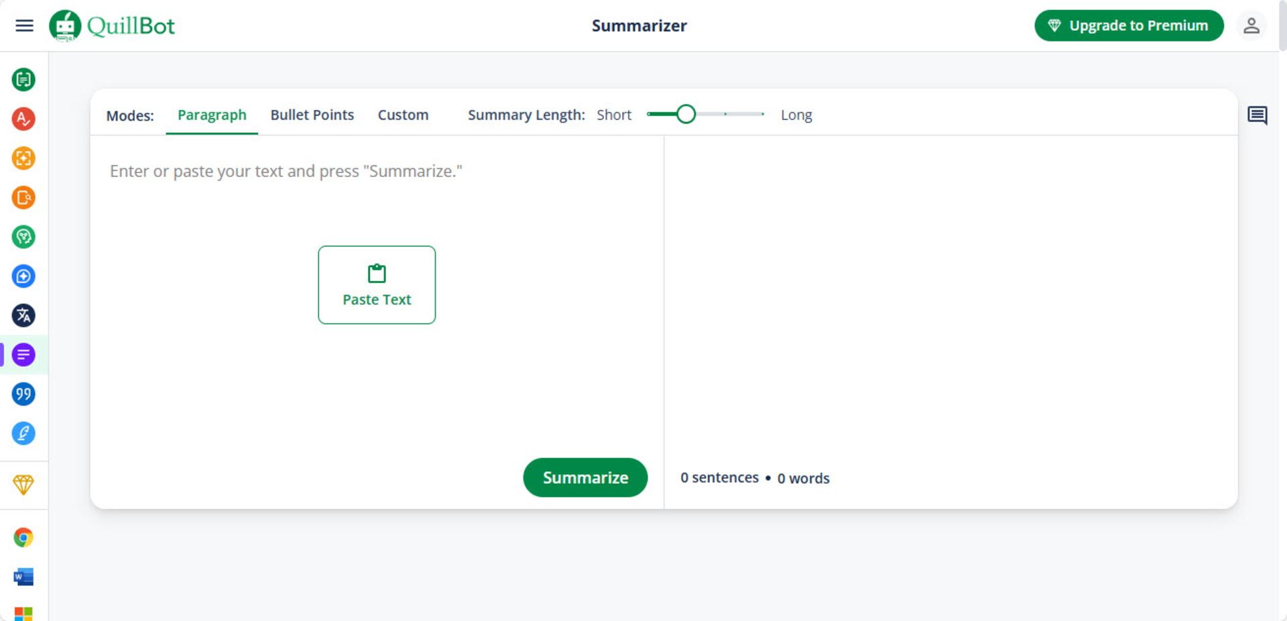The image size is (1287, 621).
Task: Open the QuillBot Chrome extension icon
Action: [x=23, y=537]
